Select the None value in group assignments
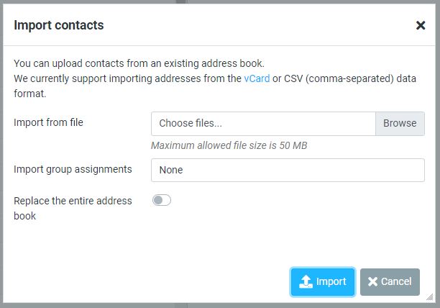 pos(171,170)
